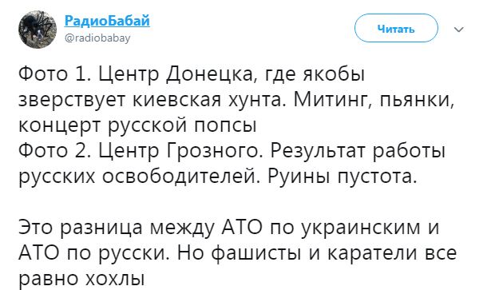Click the line starting 'Это разница между АТО'
Screen dimensions: 491x290
tap(229, 228)
